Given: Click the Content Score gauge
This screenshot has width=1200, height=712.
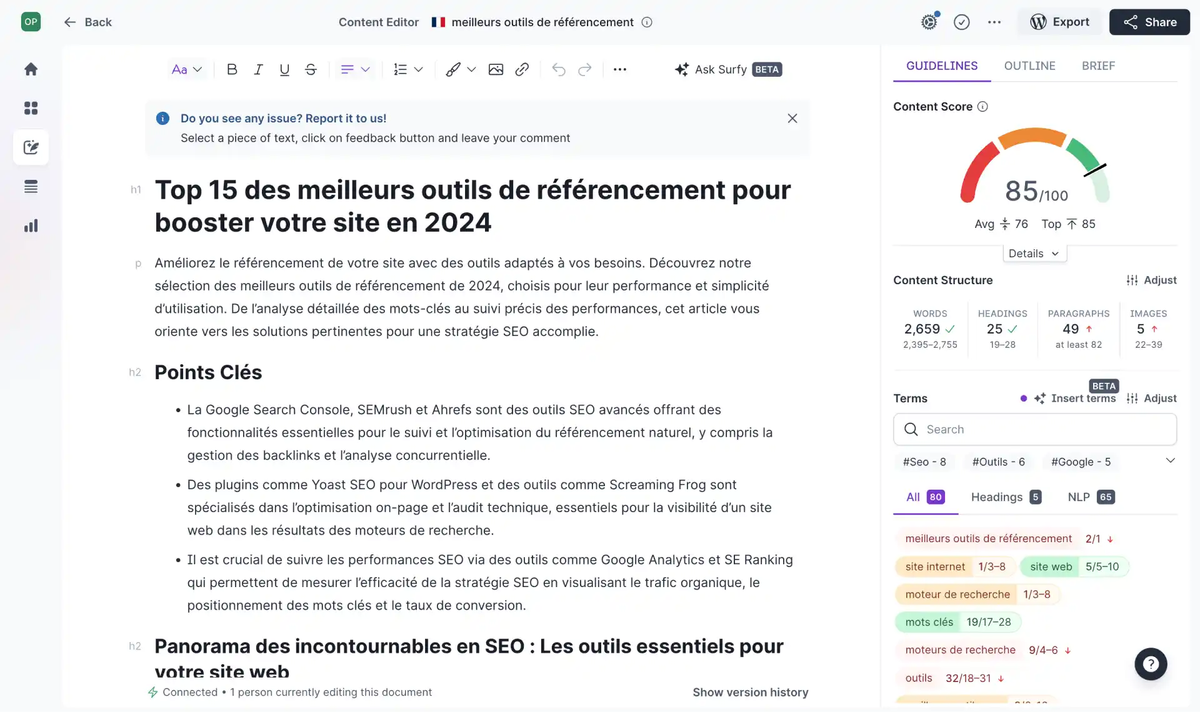Looking at the screenshot, I should click(x=1034, y=166).
